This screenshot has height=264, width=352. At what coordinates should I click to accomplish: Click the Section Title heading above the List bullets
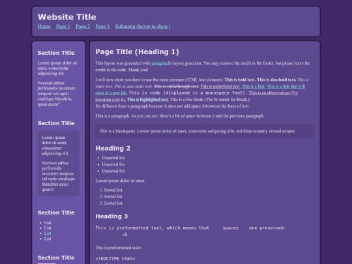tap(56, 213)
